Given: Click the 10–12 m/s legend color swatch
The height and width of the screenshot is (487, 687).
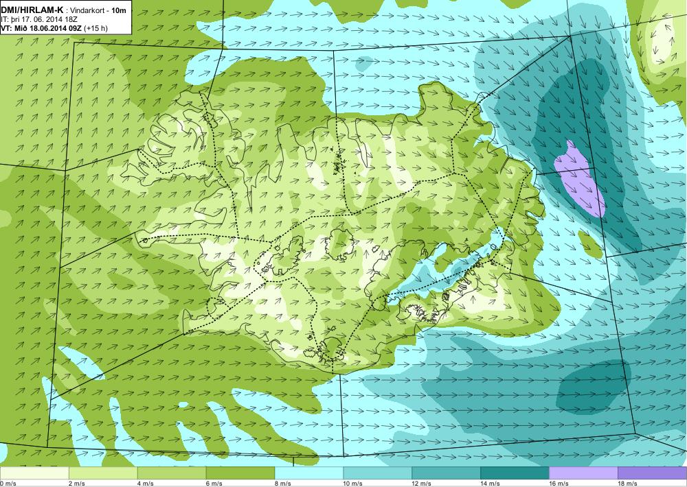Looking at the screenshot, I should pyautogui.click(x=378, y=473).
